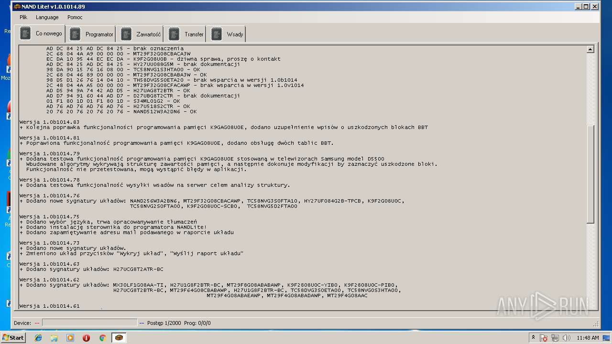Click the Wersja 1.0b1014.76 heading
This screenshot has width=612, height=344.
pos(50,196)
